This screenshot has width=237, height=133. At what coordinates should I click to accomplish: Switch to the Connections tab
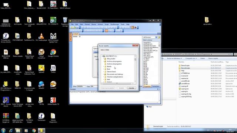coord(156,86)
